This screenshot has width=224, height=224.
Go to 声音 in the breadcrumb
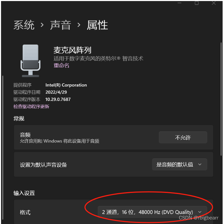60,25
